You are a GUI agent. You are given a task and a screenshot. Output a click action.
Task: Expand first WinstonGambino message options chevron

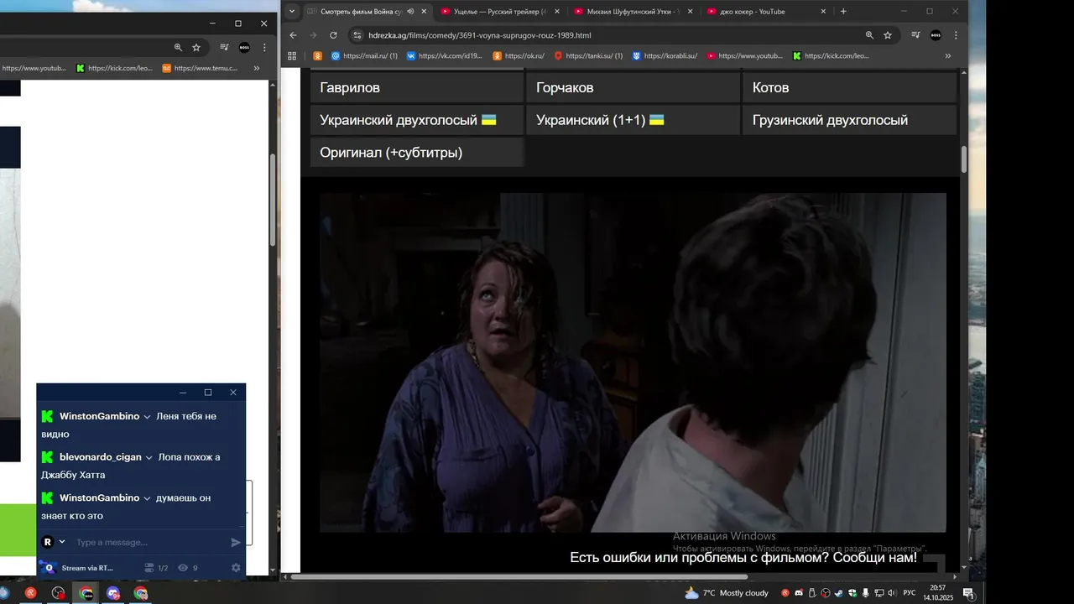[x=148, y=417]
